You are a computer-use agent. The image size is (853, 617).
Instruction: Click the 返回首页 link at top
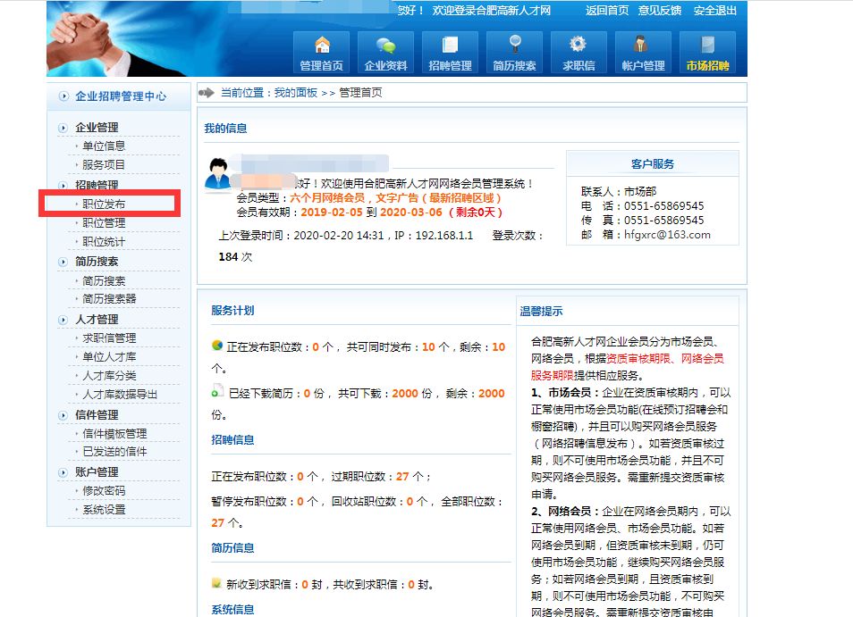[x=607, y=11]
